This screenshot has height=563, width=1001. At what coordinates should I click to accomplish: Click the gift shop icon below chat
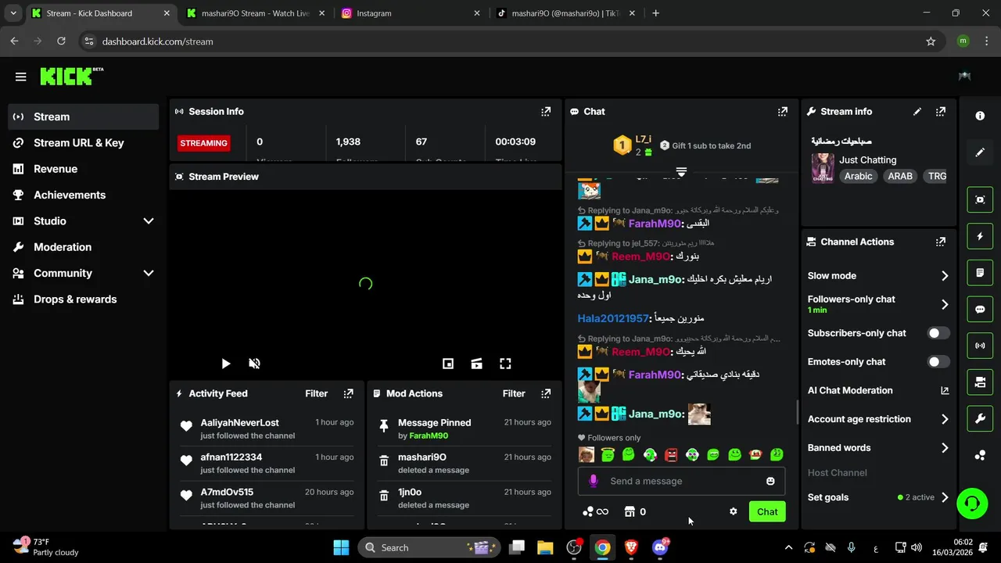(x=630, y=511)
